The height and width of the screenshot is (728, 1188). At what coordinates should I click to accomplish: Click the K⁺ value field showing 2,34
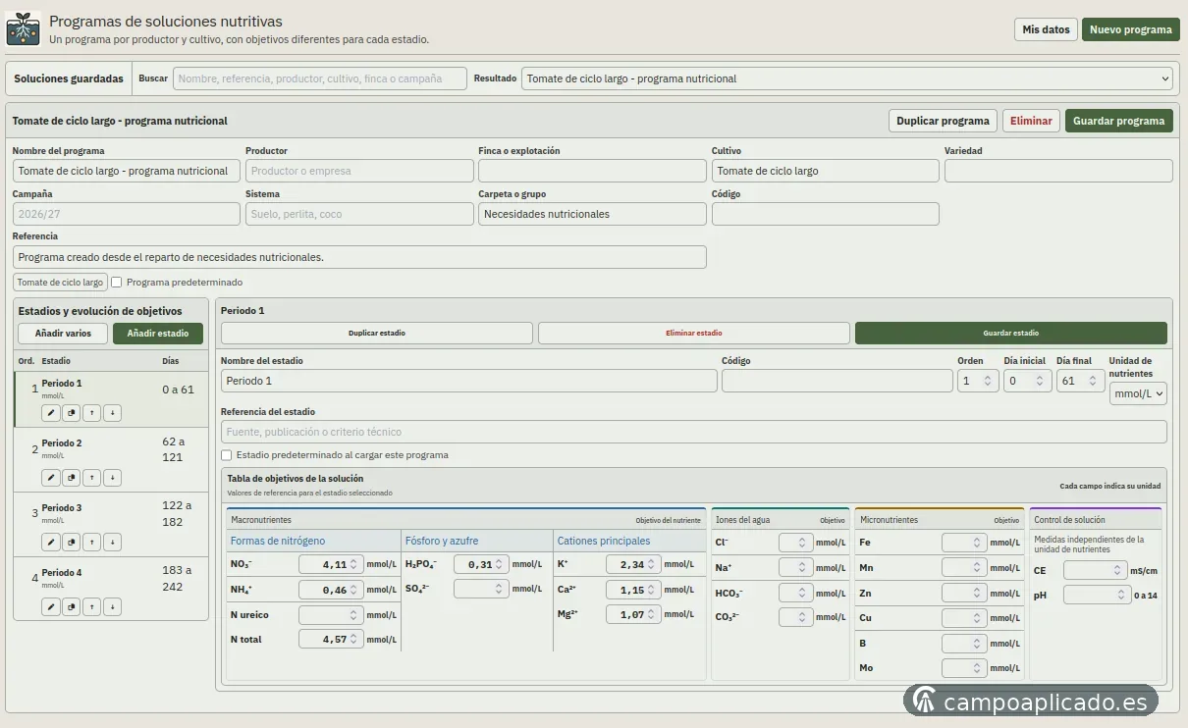(633, 564)
